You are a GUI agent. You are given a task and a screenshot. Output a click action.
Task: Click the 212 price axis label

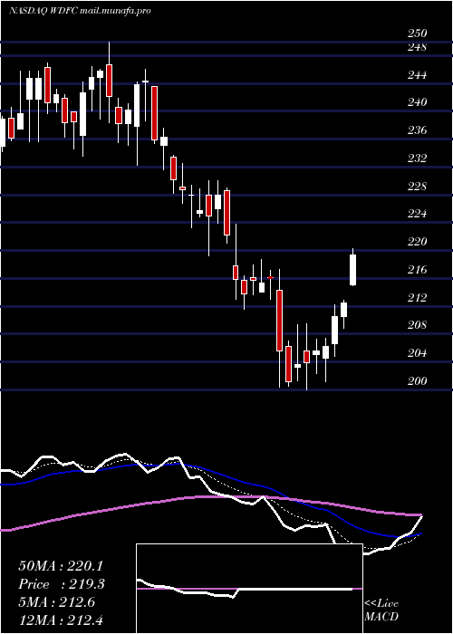pos(418,298)
